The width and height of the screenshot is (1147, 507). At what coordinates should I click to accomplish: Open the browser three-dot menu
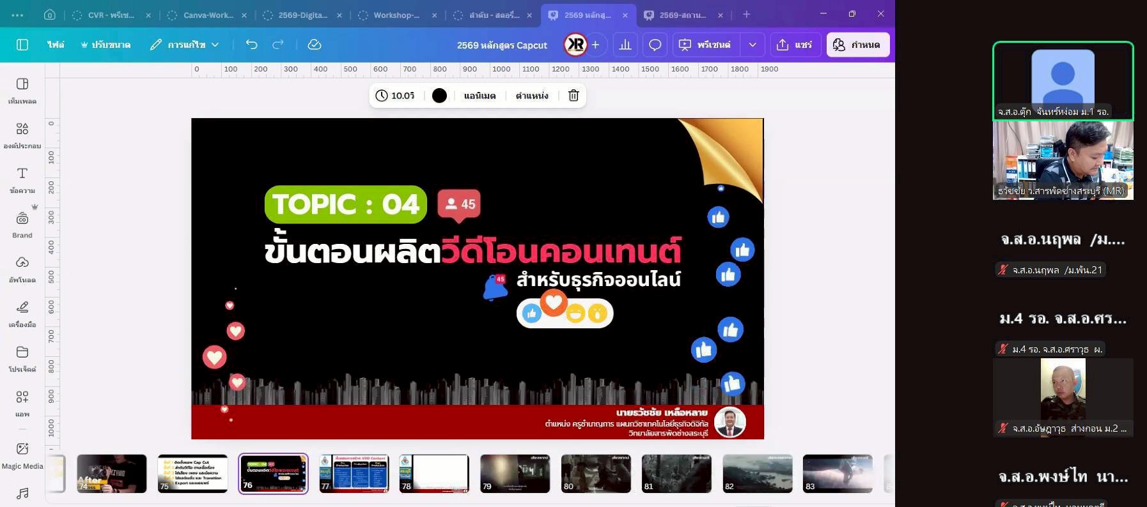coord(17,15)
